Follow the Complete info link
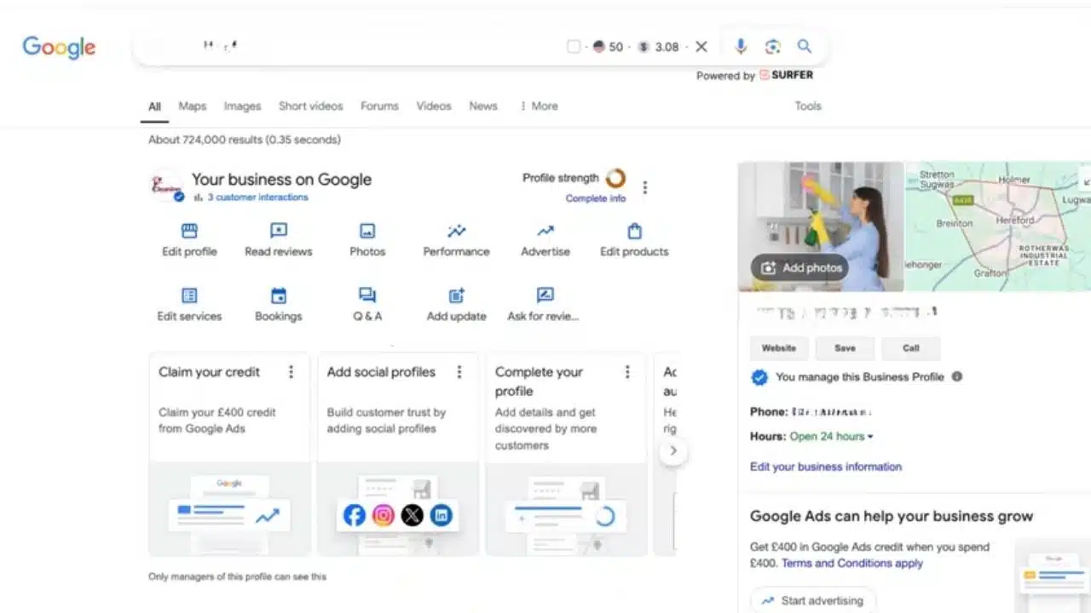This screenshot has width=1091, height=613. click(596, 198)
